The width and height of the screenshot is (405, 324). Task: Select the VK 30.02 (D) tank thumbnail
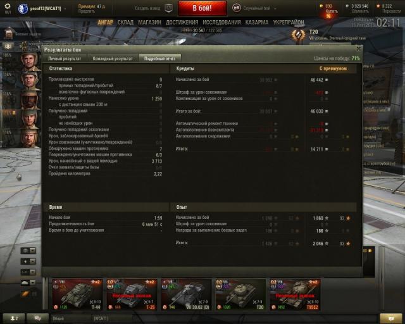[x=186, y=294]
